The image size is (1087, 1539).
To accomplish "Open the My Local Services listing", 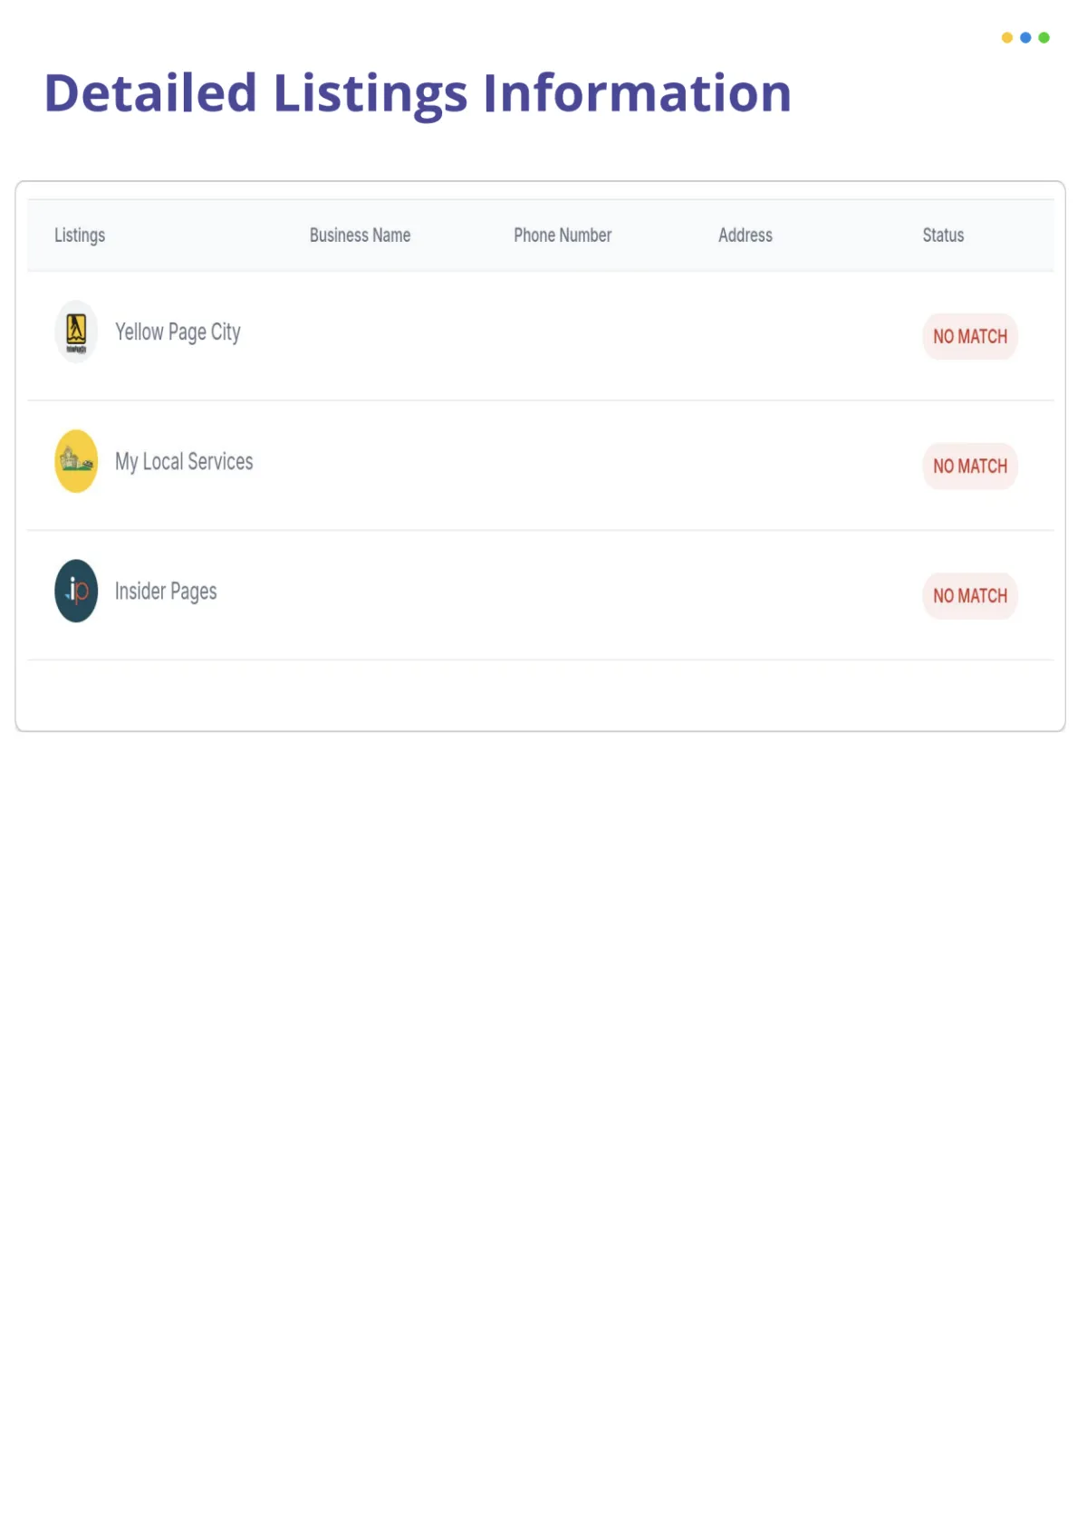I will tap(184, 462).
